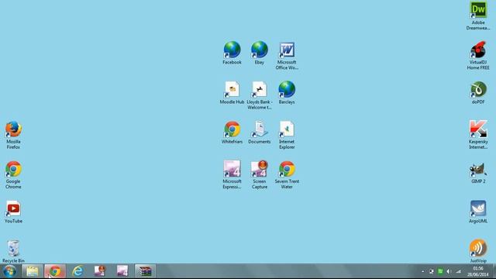Select the Internet Explorer desktop shortcut
The height and width of the screenshot is (279, 496).
click(x=287, y=135)
